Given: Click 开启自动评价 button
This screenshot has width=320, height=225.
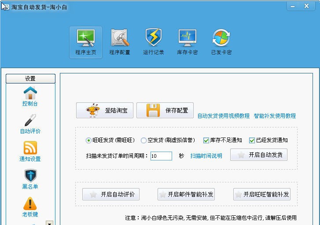Looking at the screenshot, I should pos(111,194).
